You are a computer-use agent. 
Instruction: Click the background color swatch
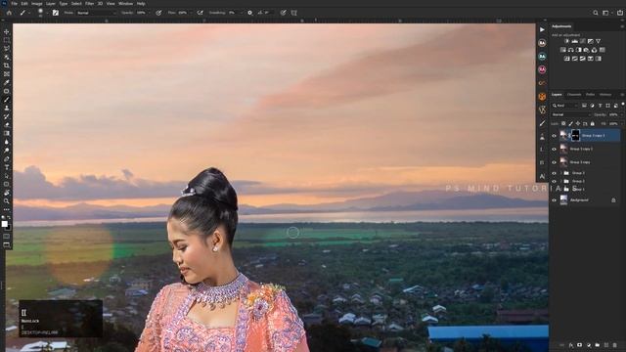[x=9, y=228]
